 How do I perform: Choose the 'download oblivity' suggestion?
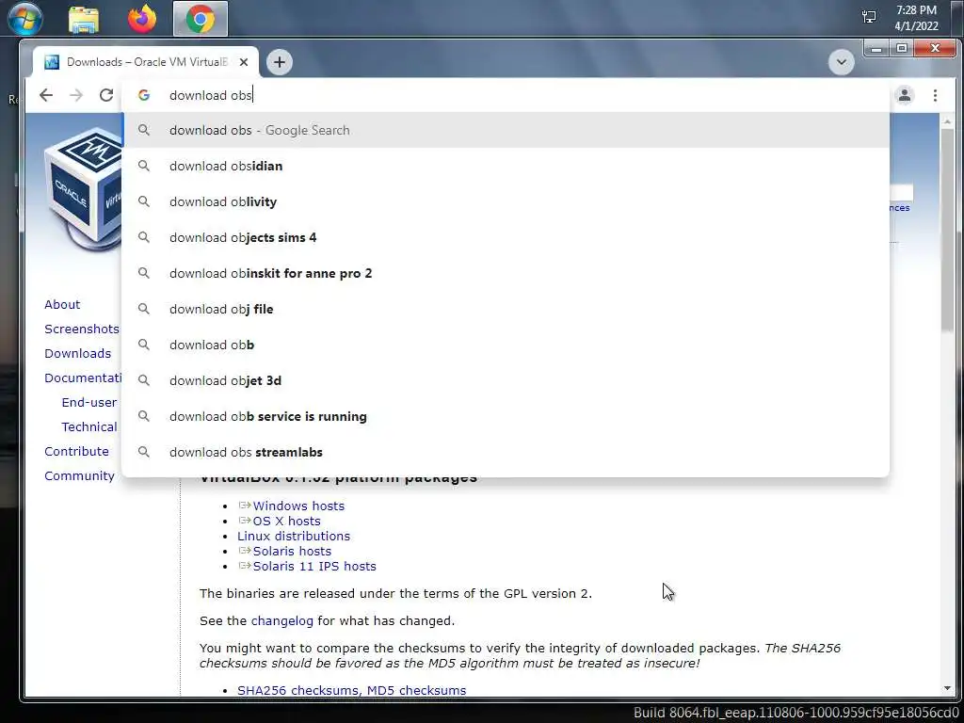(506, 201)
